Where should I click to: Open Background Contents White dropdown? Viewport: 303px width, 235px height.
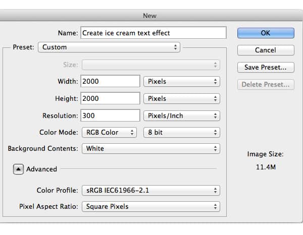pos(151,149)
